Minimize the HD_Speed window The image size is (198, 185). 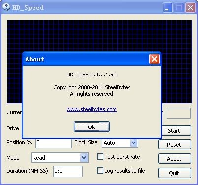point(167,7)
